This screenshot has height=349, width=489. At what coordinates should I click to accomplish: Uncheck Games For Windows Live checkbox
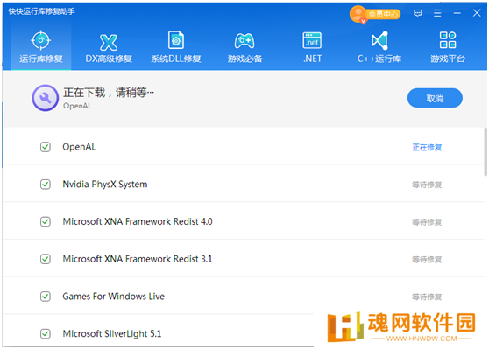point(46,296)
